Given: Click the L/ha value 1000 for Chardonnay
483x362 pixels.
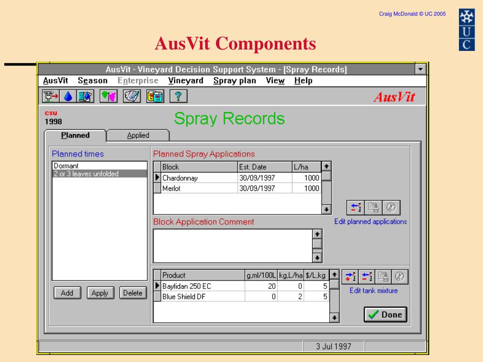Looking at the screenshot, I should coord(307,178).
